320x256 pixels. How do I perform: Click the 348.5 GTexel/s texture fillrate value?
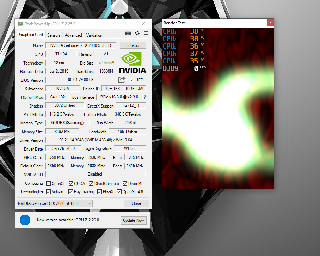128,114
